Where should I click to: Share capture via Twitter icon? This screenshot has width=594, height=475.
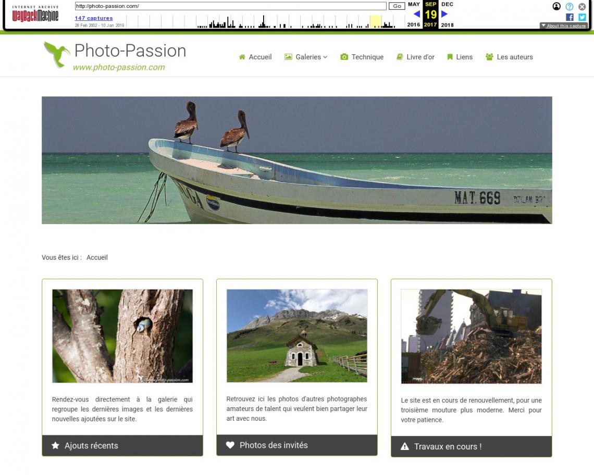click(582, 17)
